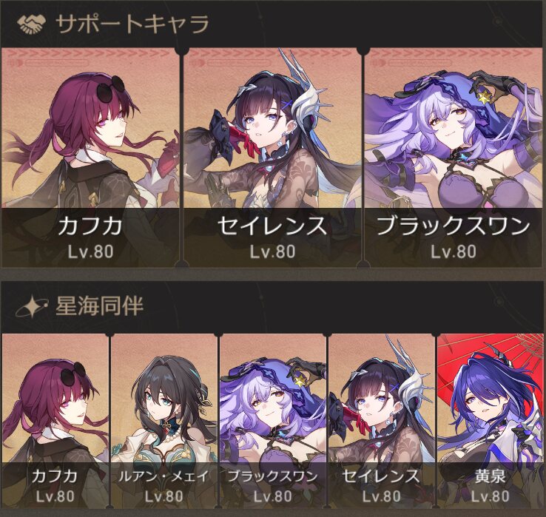The width and height of the screenshot is (546, 517).
Task: Select the ブラックスワン support character card
Action: click(454, 158)
